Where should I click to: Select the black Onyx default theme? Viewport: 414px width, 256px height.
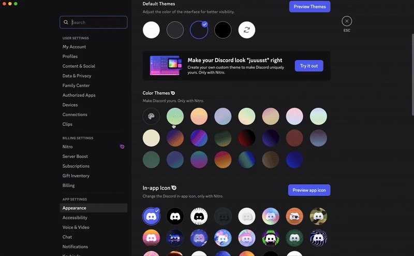click(x=223, y=30)
